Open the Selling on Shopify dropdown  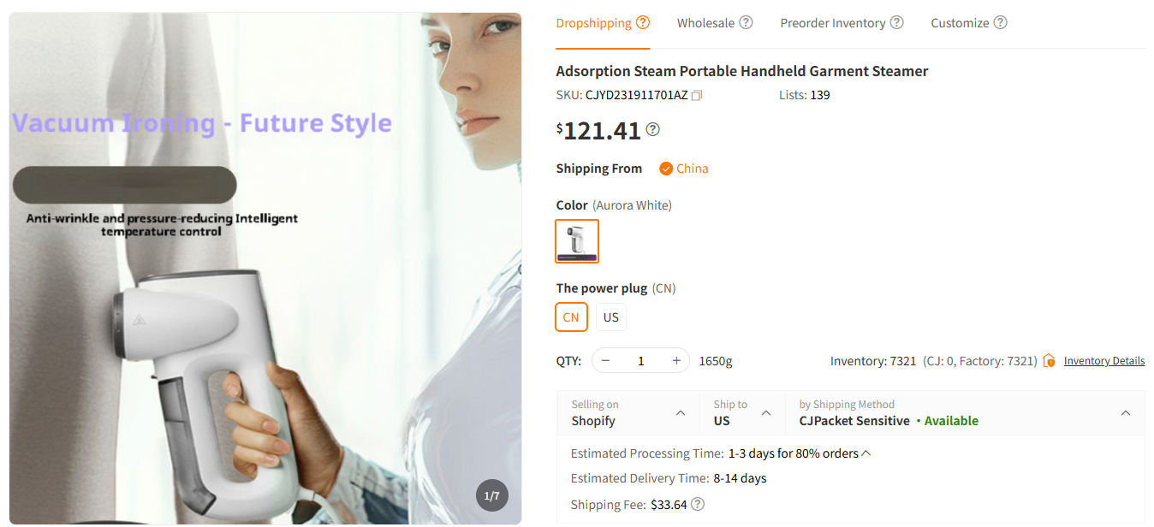point(628,413)
